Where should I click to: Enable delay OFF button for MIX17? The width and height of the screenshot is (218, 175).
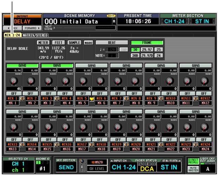click(x=83, y=140)
